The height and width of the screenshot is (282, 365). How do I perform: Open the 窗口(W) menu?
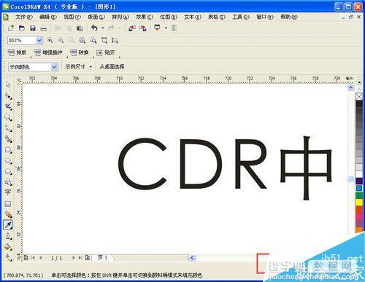(265, 17)
